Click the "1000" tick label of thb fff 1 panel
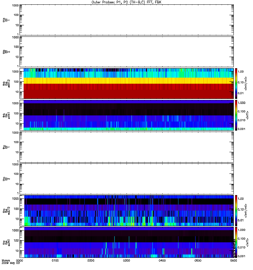 click(15, 5)
